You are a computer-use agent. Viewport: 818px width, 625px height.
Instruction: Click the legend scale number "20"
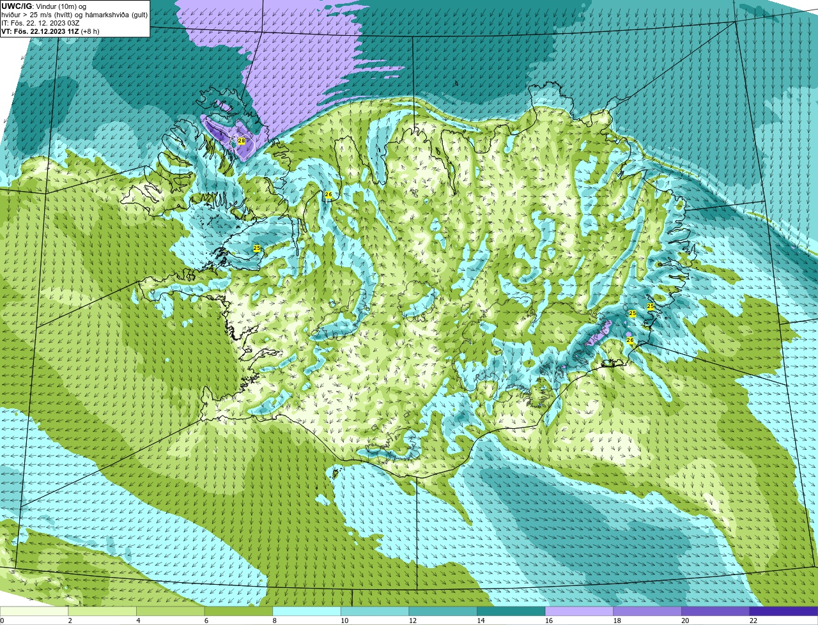tap(685, 621)
